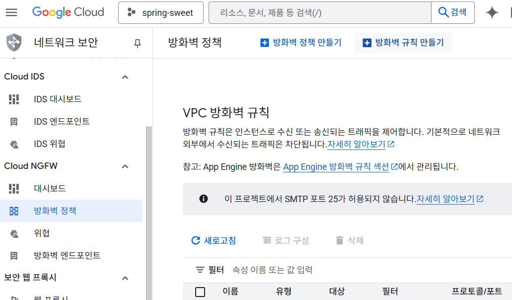512x300 pixels.
Task: Click the 검색 search button
Action: click(452, 12)
